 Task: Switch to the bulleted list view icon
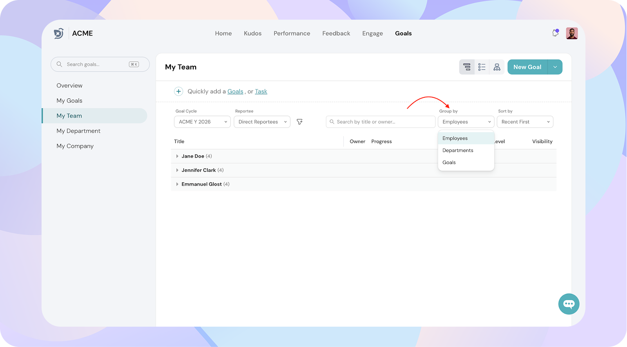pos(482,67)
